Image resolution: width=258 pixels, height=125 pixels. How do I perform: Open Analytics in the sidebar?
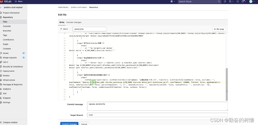(7, 89)
